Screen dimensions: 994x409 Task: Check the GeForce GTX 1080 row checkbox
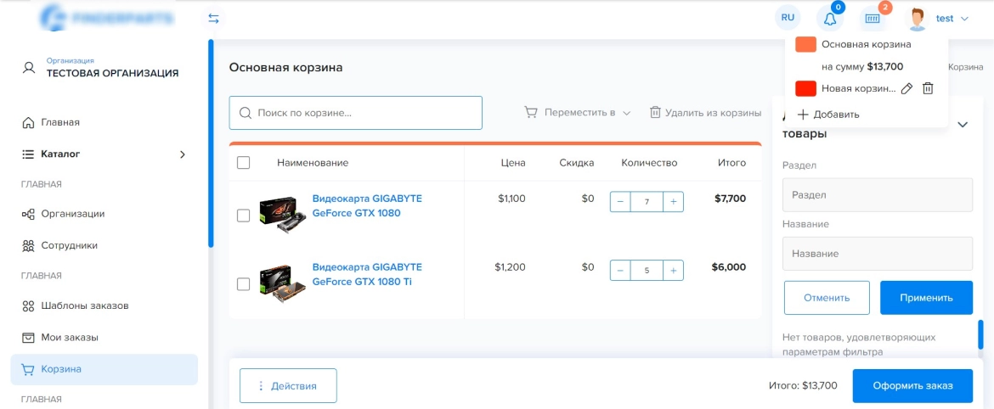(x=244, y=216)
